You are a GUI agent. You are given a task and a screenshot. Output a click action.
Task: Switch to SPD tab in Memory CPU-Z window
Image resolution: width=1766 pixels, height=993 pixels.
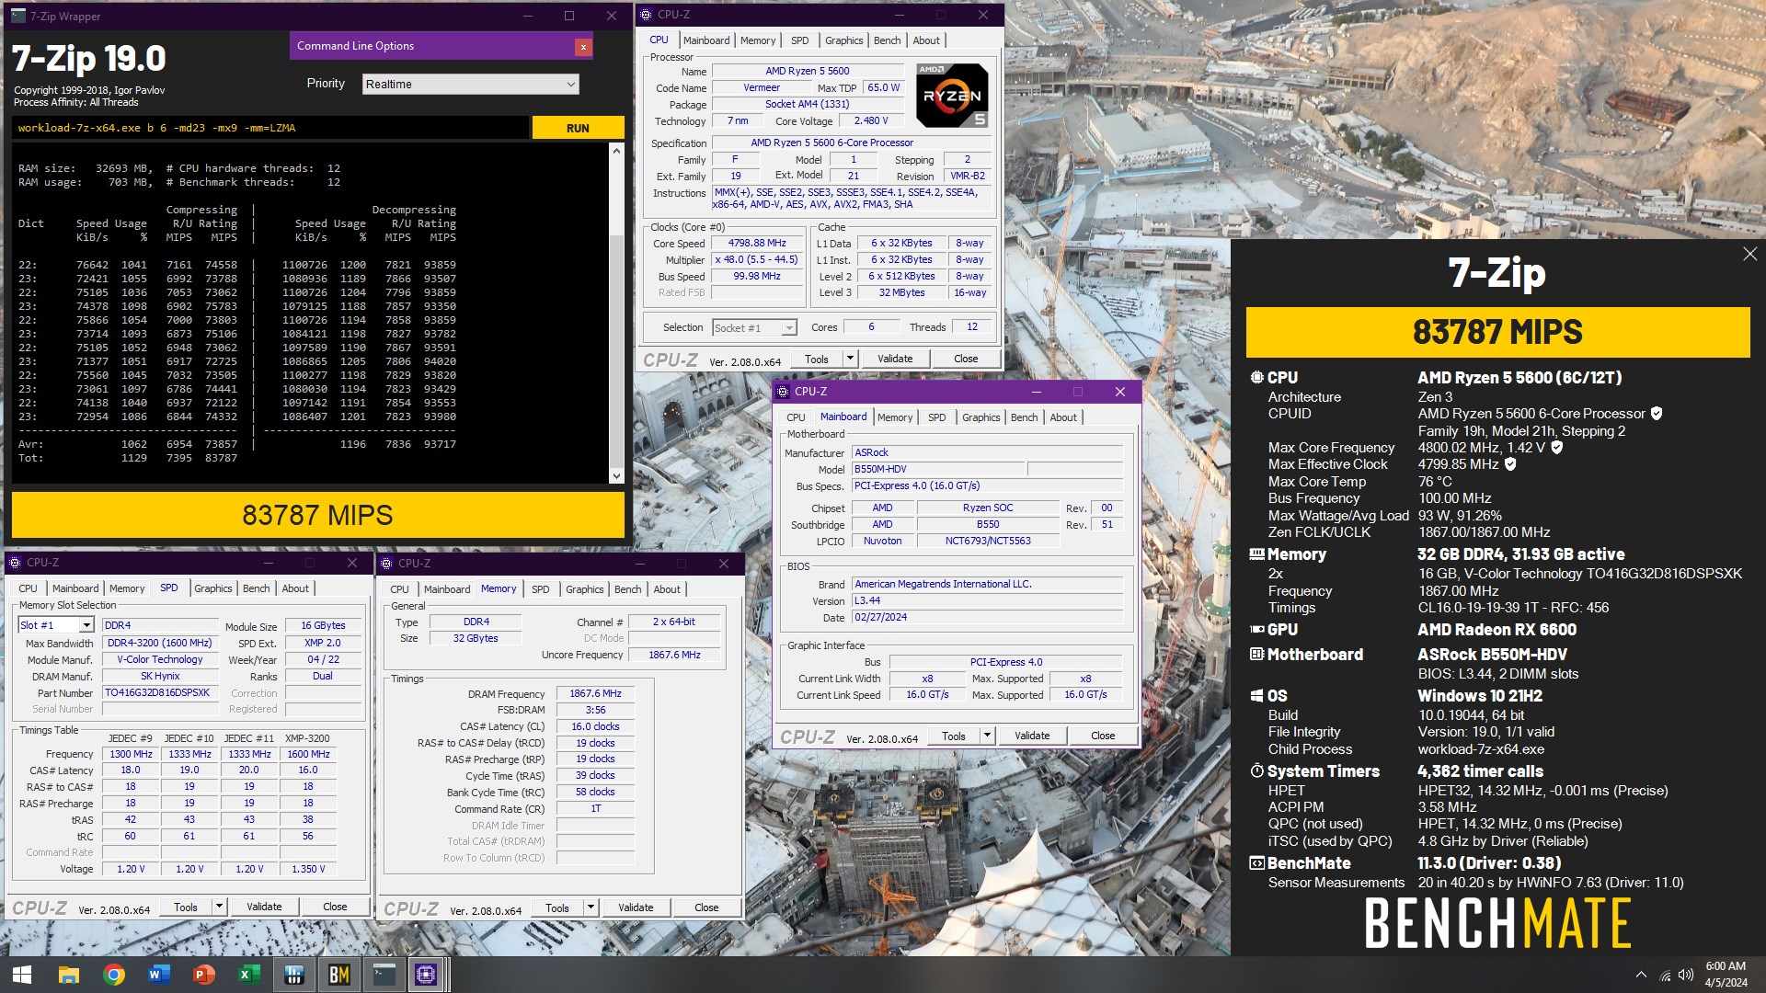541,589
